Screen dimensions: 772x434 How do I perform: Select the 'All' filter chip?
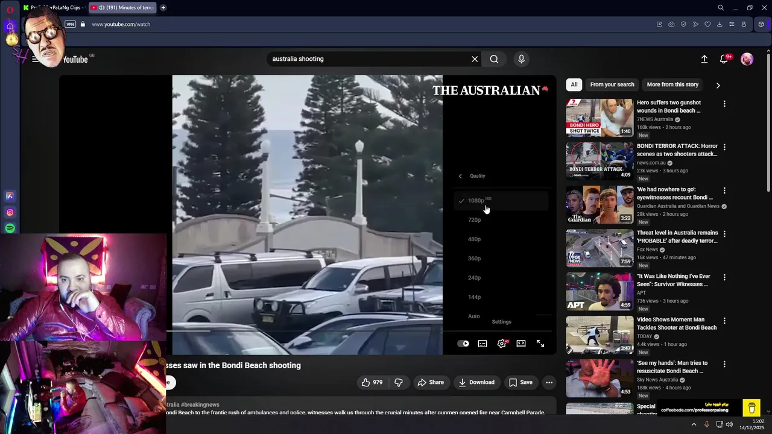574,84
